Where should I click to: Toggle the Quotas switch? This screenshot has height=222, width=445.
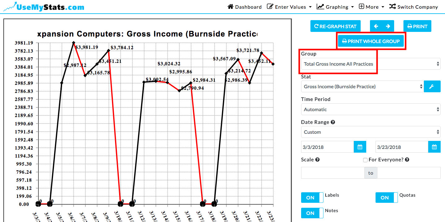point(387,198)
